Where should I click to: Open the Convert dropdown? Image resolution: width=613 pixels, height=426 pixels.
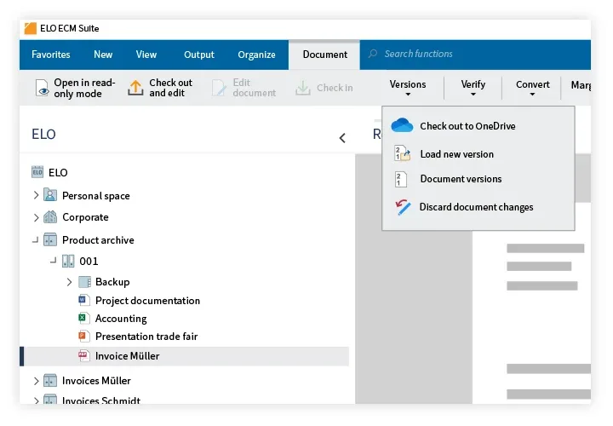532,88
